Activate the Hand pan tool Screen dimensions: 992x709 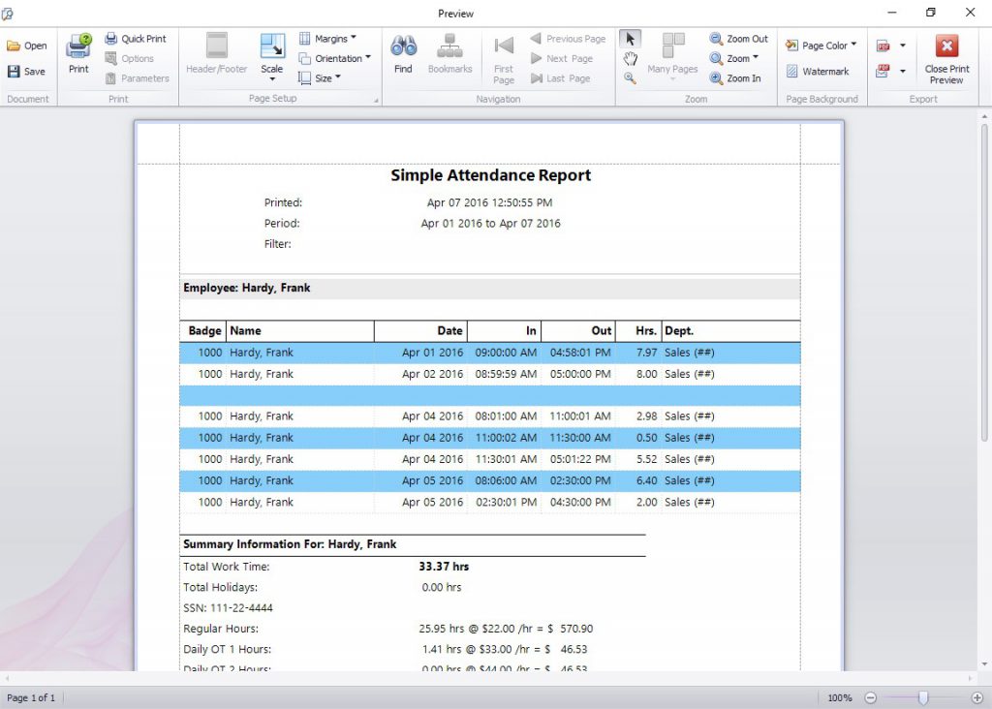[631, 58]
